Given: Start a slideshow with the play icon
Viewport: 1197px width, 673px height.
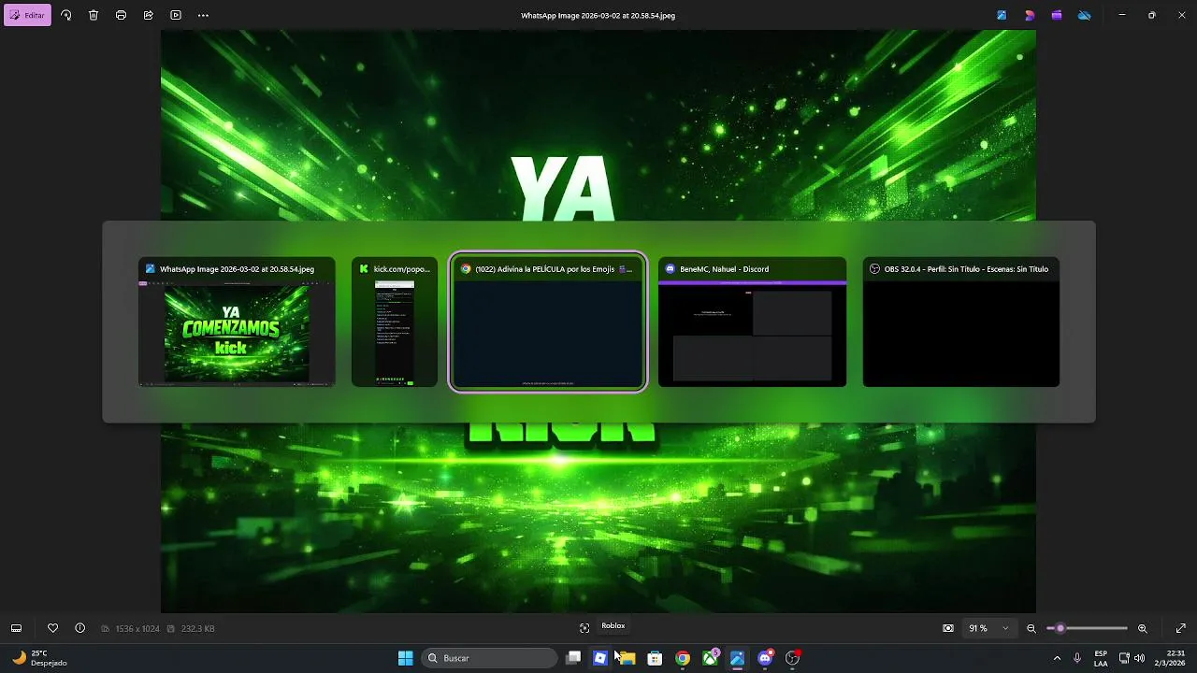Looking at the screenshot, I should [176, 15].
